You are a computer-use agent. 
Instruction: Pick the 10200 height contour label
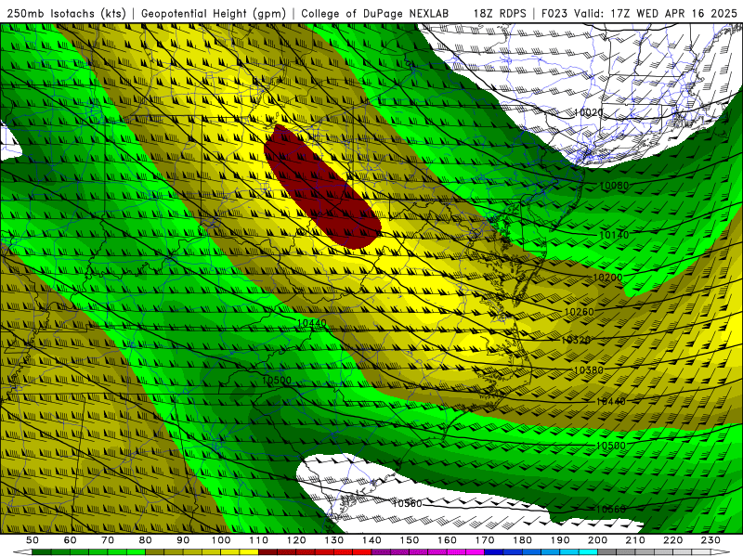coord(607,277)
